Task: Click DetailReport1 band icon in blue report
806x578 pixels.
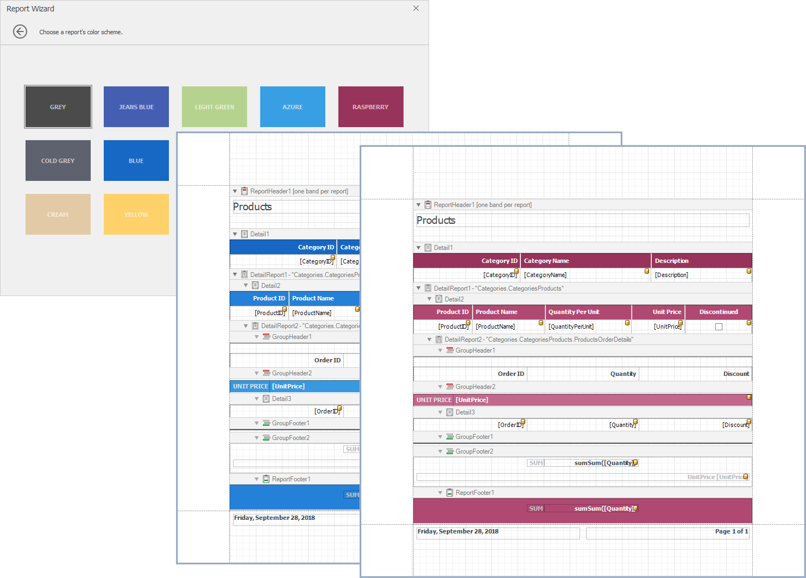Action: coord(244,275)
